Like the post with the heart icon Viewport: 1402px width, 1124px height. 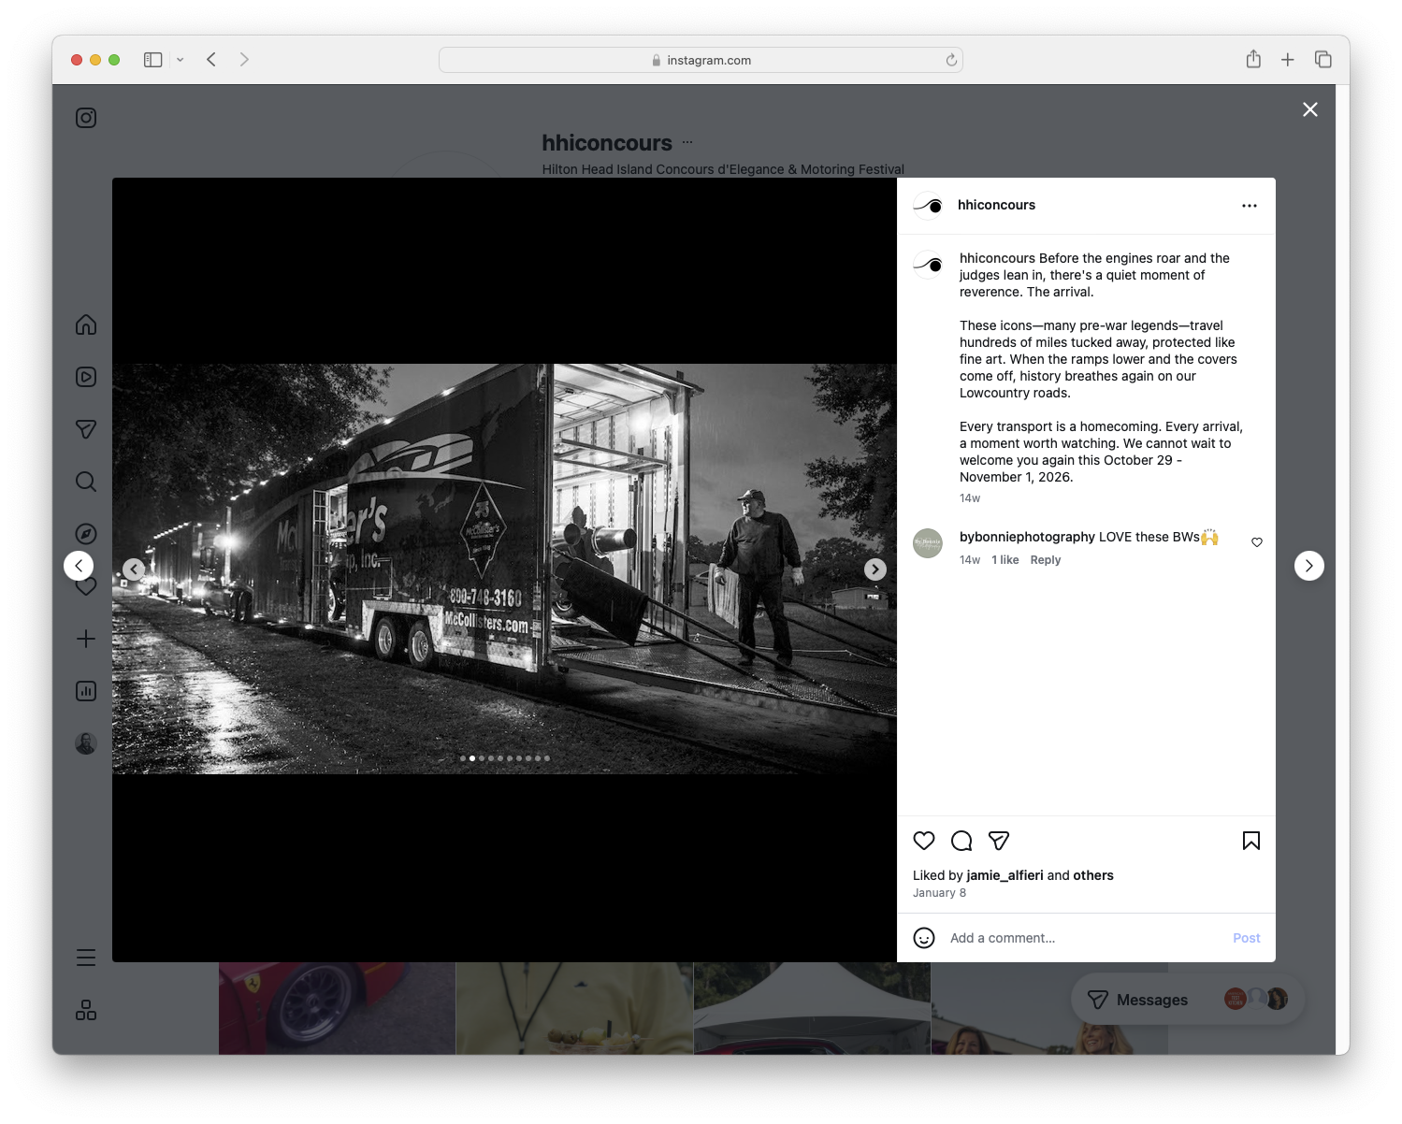click(923, 841)
